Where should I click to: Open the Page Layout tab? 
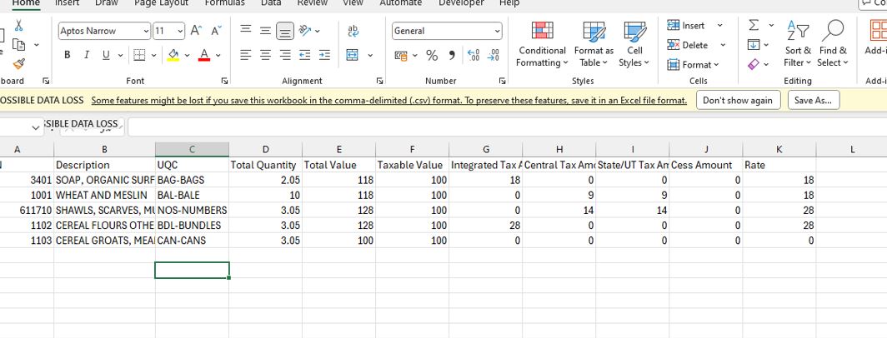[161, 3]
